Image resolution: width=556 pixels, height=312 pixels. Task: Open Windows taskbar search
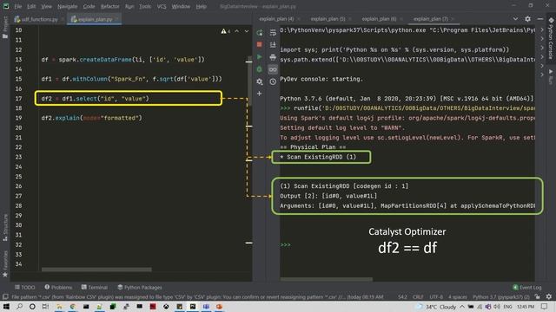pos(19,306)
